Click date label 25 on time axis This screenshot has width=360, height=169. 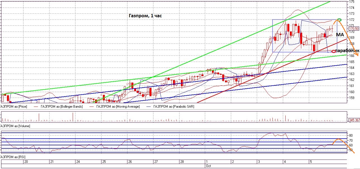(x=104, y=162)
